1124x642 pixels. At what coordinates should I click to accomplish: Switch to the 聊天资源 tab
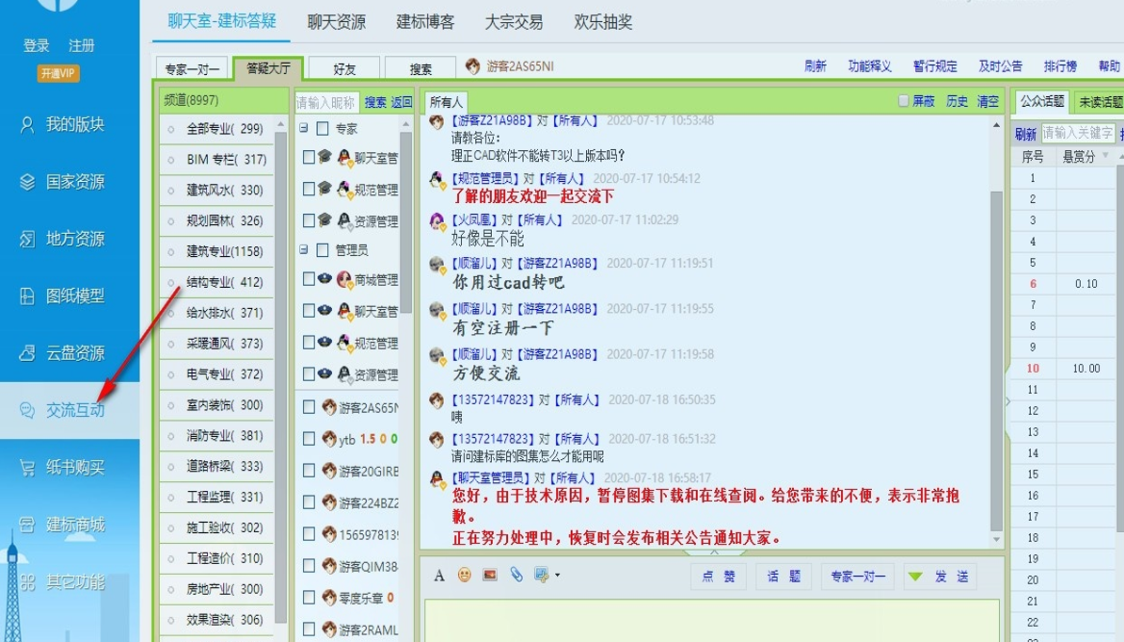tap(336, 21)
